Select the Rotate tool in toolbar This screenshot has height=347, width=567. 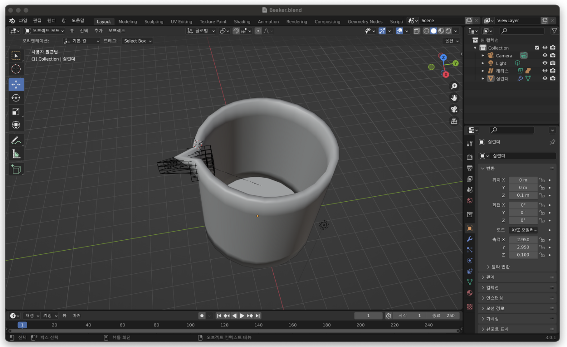point(16,98)
